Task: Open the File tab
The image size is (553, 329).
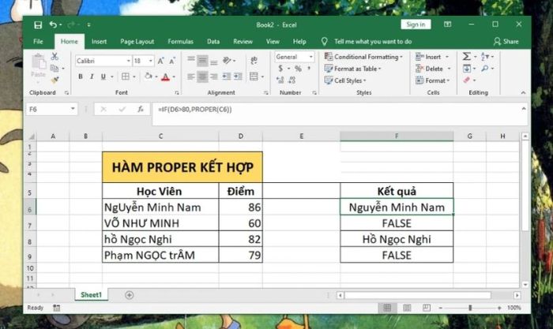Action: (38, 42)
